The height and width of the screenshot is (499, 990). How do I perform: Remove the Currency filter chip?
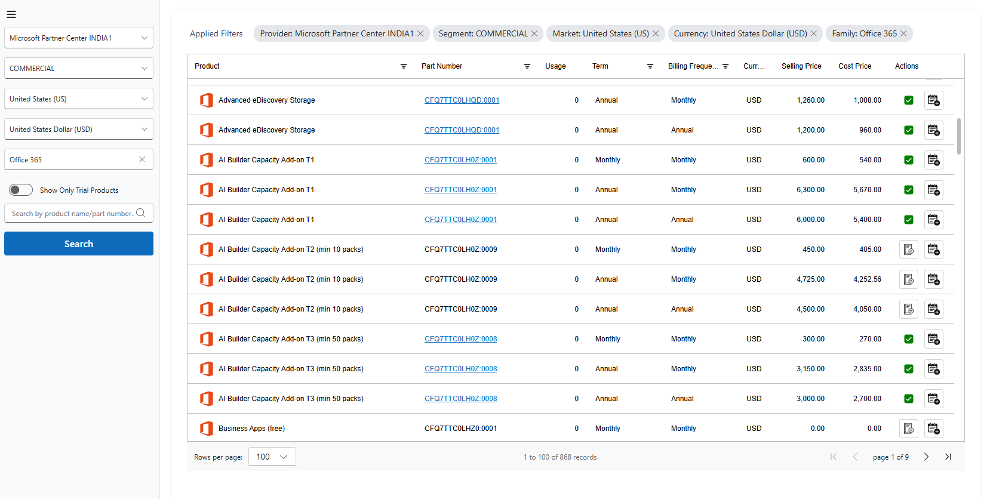(814, 33)
